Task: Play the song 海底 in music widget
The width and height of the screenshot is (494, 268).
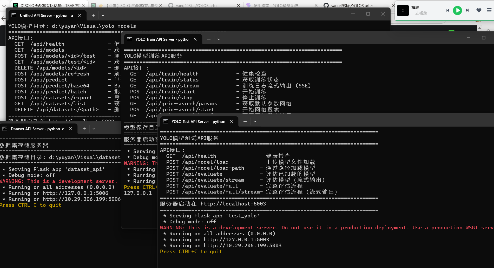Action: click(x=457, y=10)
